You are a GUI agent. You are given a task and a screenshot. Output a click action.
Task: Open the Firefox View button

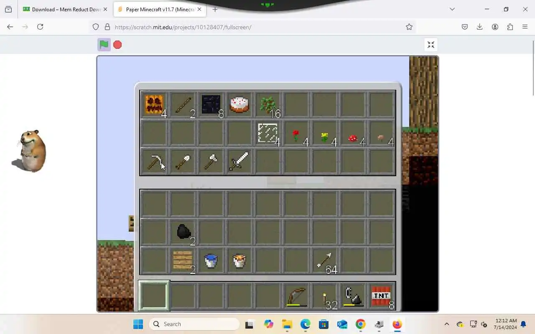[8, 9]
